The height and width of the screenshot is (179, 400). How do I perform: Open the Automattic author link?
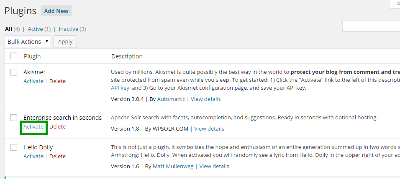[x=172, y=99]
